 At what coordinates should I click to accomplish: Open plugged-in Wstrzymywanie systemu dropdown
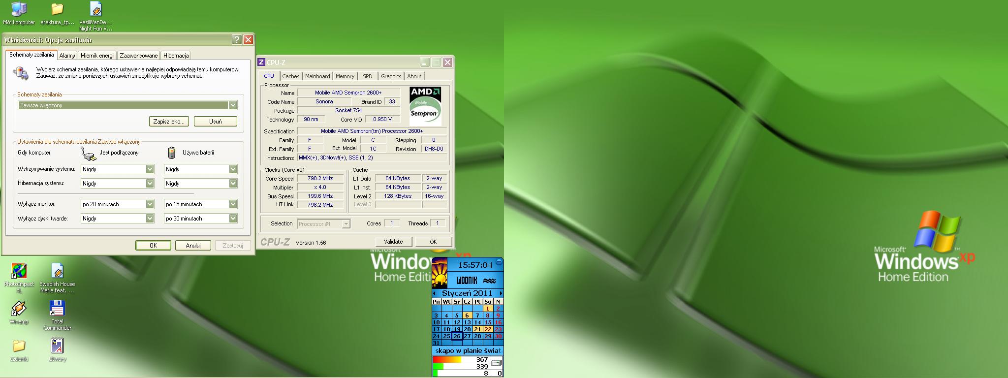tap(150, 169)
